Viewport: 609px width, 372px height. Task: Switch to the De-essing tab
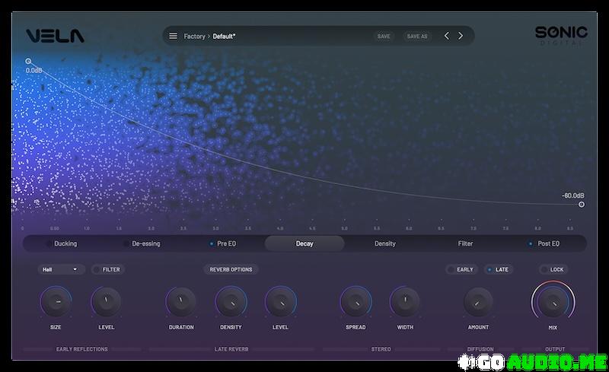[146, 243]
